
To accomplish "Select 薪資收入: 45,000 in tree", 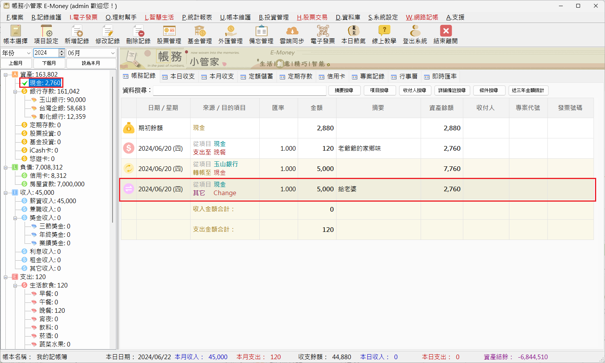I will click(53, 201).
